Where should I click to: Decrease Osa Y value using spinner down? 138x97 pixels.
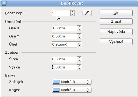point(79,38)
